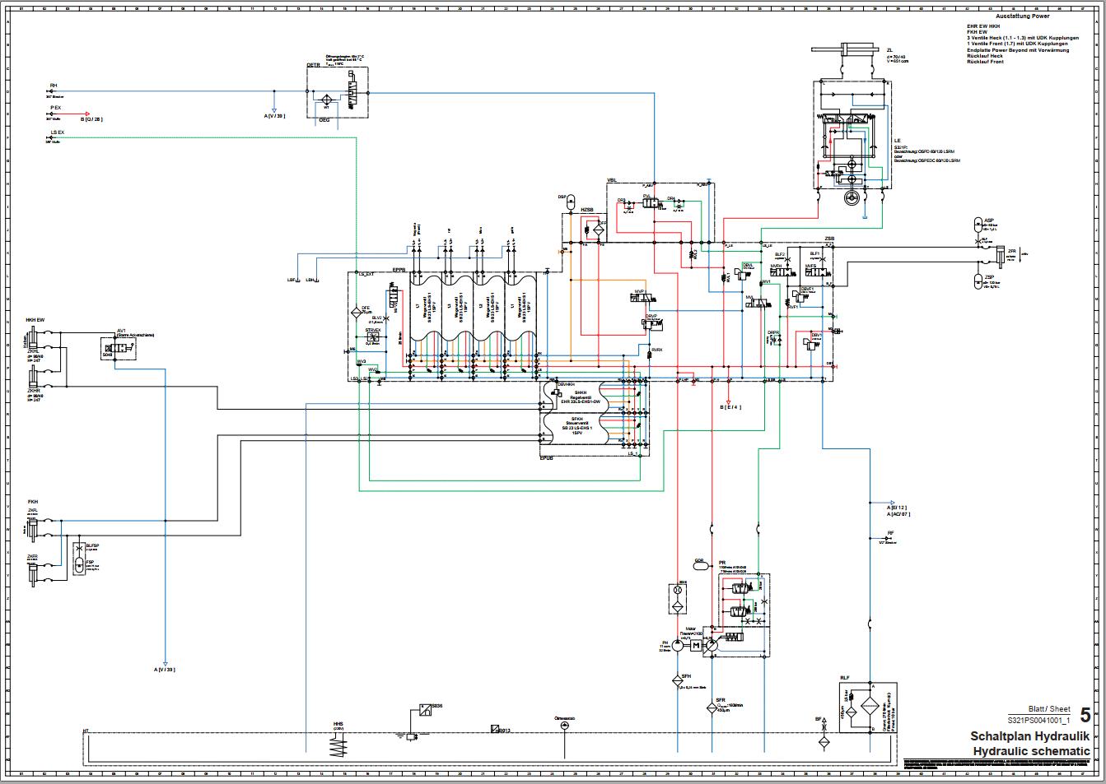The height and width of the screenshot is (784, 1106).
Task: Click the 'A [V / 39 ]' reference at bottom left
Action: [x=165, y=670]
